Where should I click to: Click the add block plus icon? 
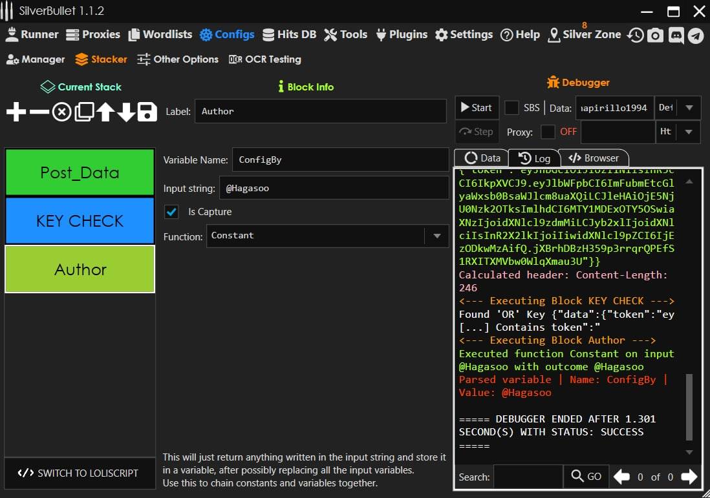click(x=16, y=112)
